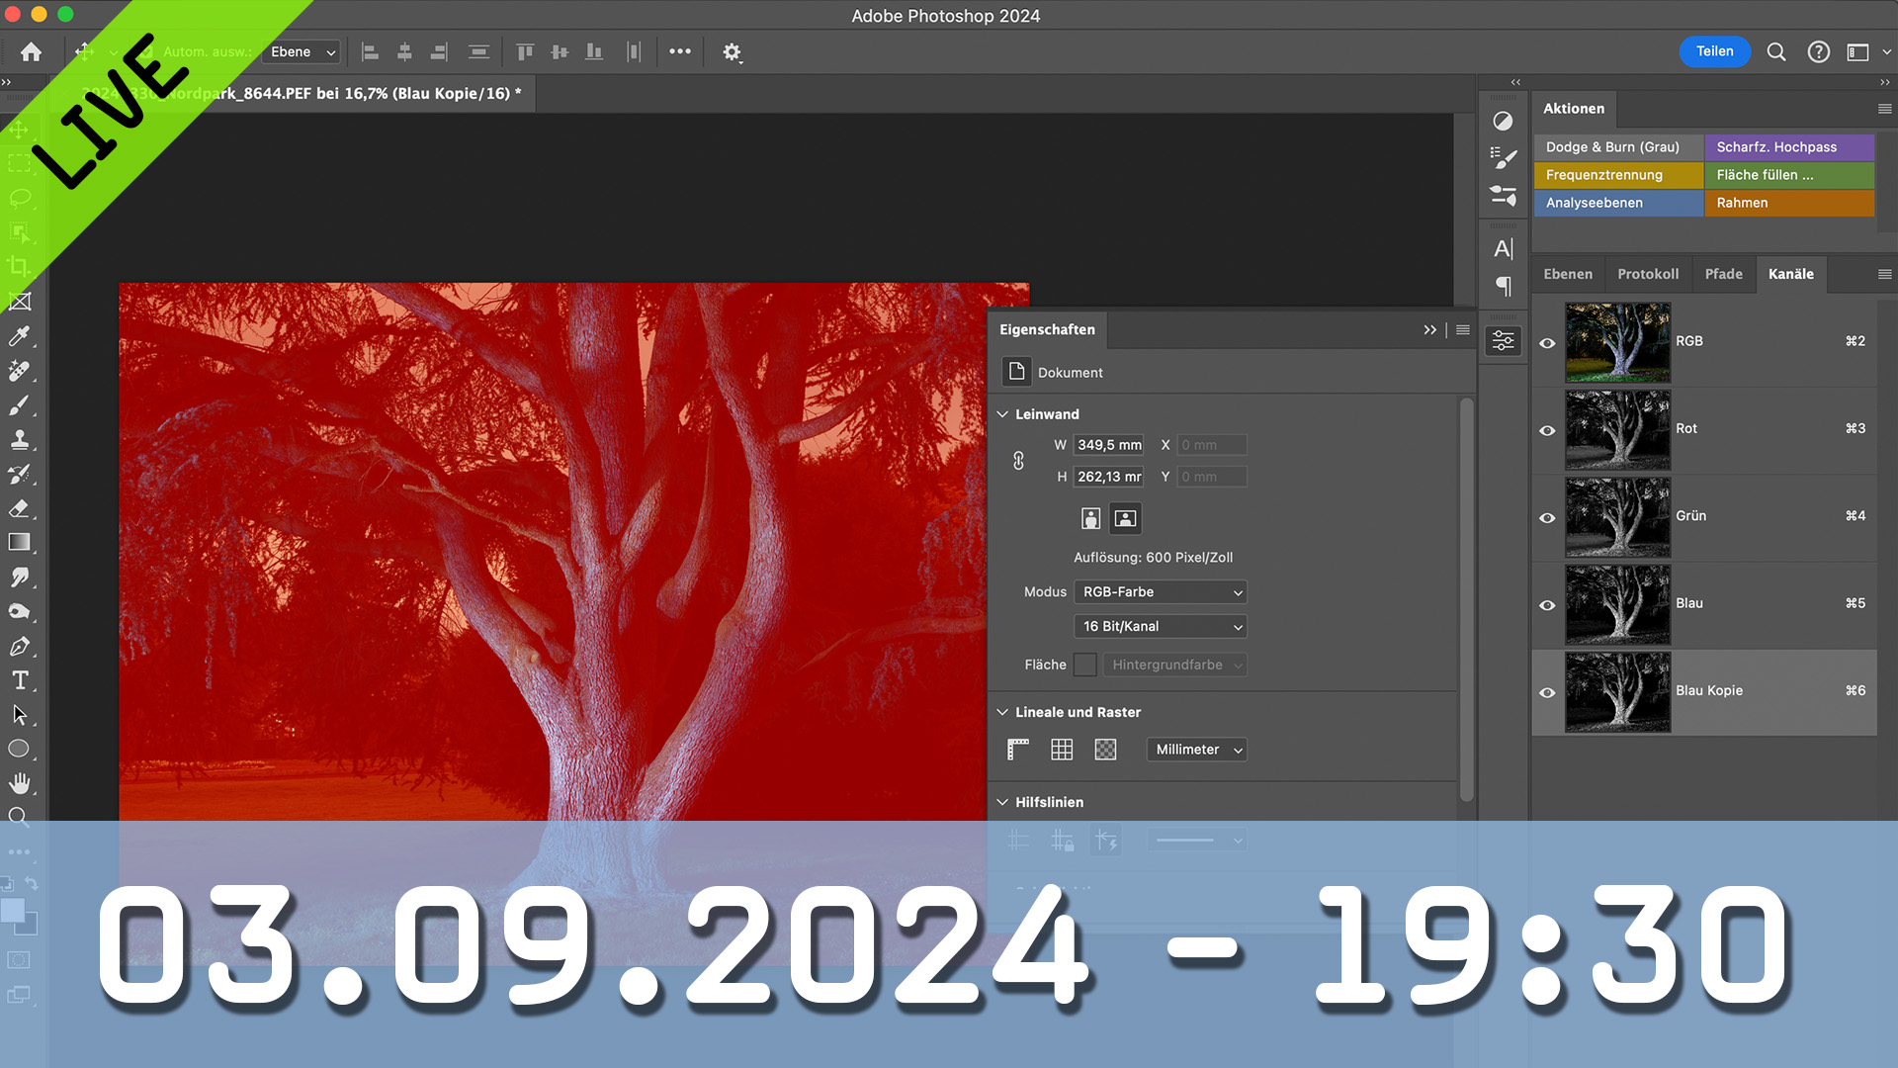Open the Adjustments panel icon

click(1503, 122)
